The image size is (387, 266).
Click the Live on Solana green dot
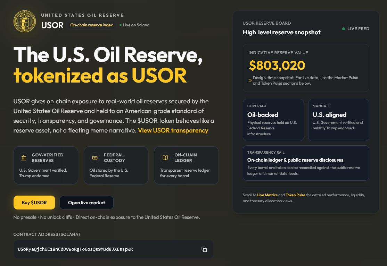point(121,25)
